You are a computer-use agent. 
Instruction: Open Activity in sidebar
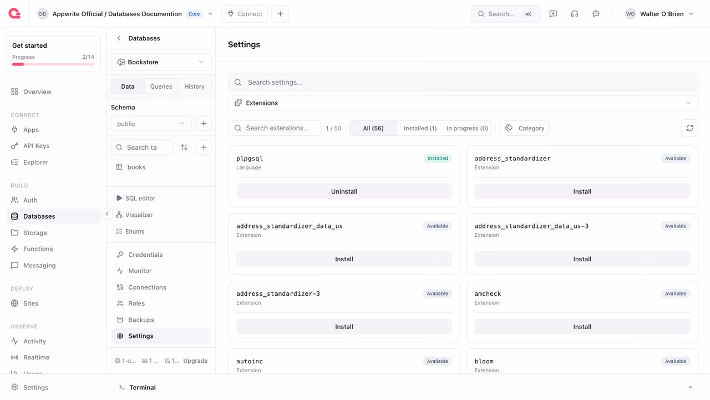(53, 341)
